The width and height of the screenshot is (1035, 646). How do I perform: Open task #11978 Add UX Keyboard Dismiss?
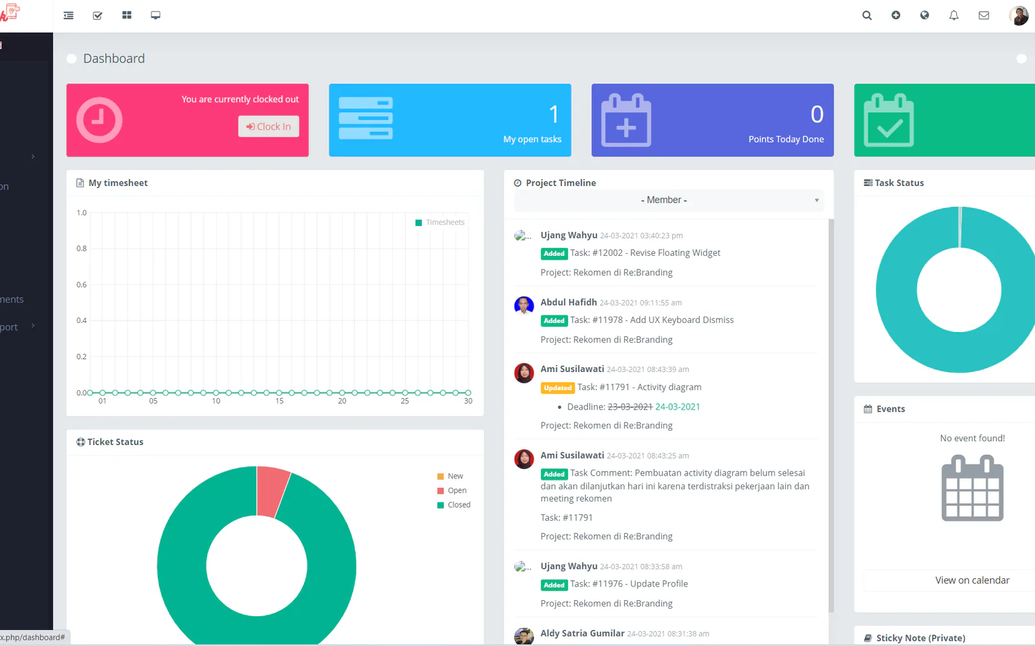point(652,320)
